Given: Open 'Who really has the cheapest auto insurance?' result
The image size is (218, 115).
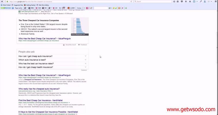Looking at the screenshot, I should click(x=39, y=89).
